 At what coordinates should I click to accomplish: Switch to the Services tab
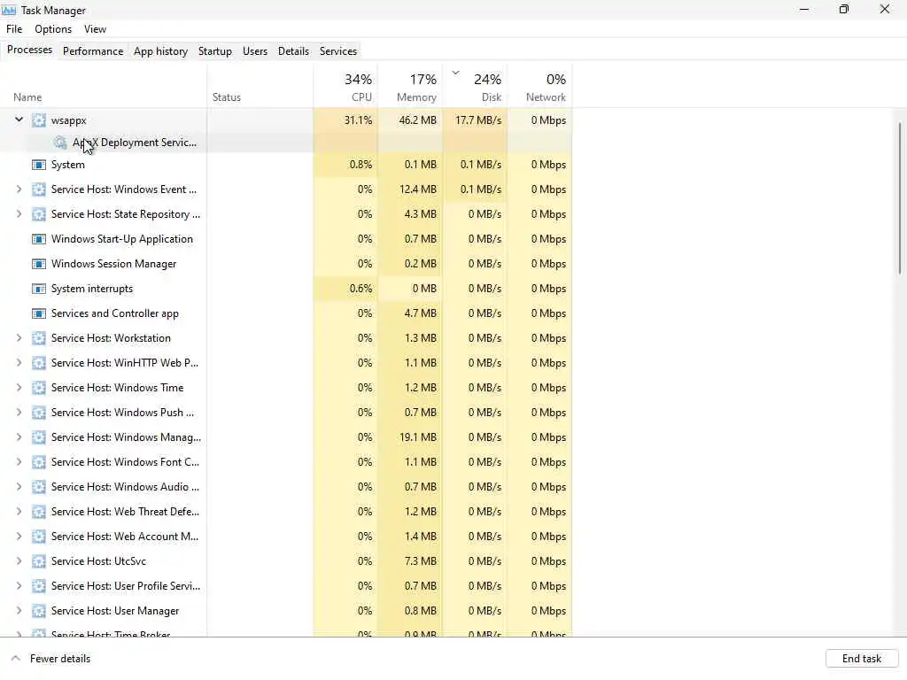tap(338, 50)
